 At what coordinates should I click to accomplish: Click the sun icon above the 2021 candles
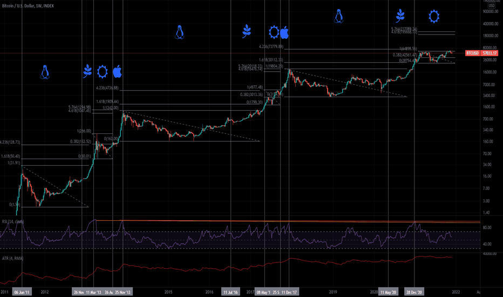click(434, 16)
